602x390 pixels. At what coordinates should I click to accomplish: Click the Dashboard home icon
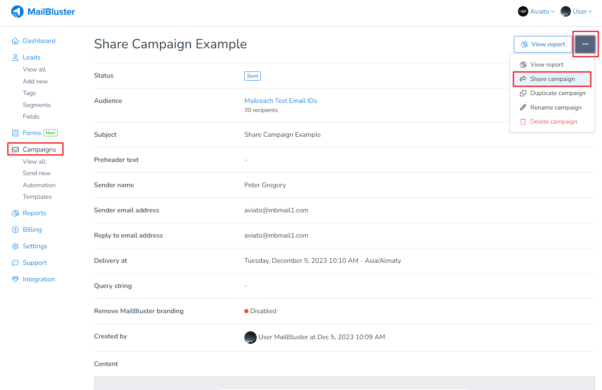(x=15, y=41)
